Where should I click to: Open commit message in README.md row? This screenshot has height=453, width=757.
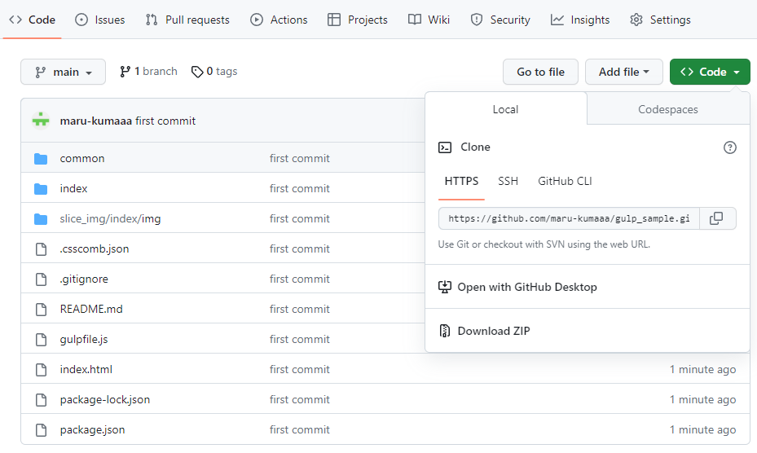(299, 309)
